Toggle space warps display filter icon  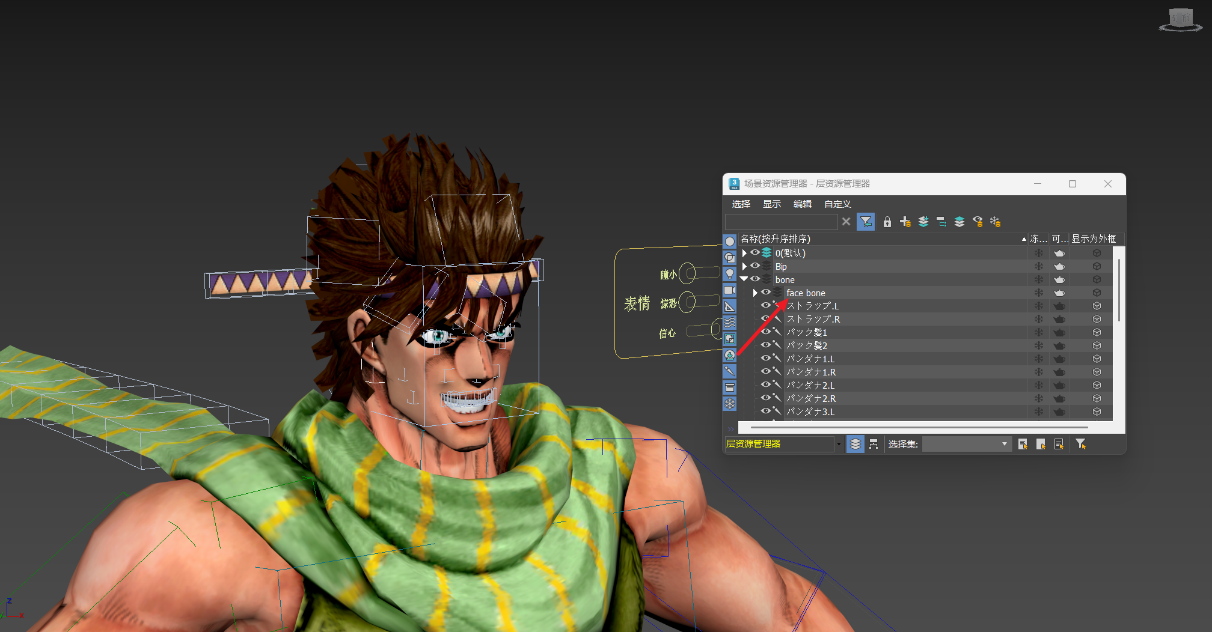(730, 323)
